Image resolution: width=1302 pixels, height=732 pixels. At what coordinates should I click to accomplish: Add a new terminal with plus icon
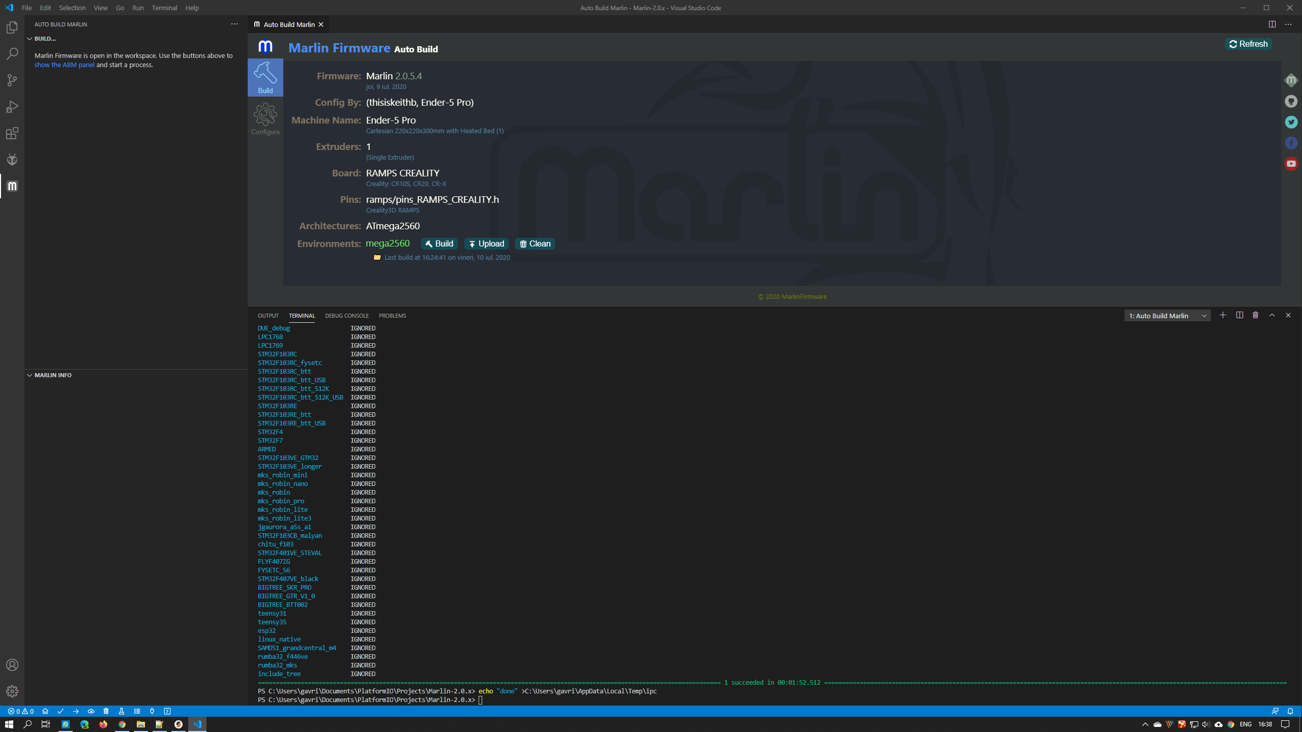coord(1223,315)
